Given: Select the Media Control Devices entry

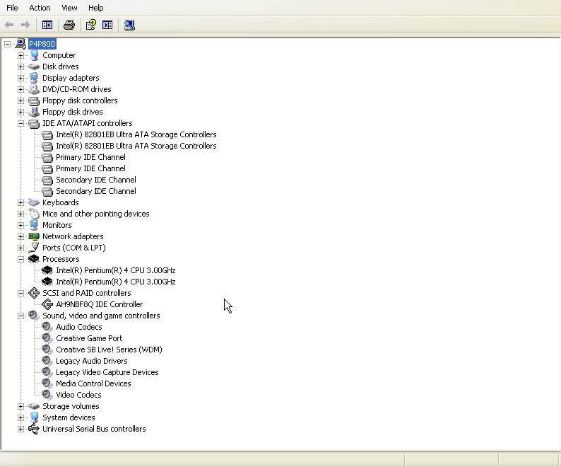Looking at the screenshot, I should click(x=93, y=384).
